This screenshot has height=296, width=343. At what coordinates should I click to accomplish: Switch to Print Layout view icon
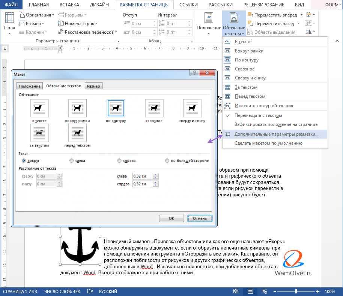(x=250, y=291)
